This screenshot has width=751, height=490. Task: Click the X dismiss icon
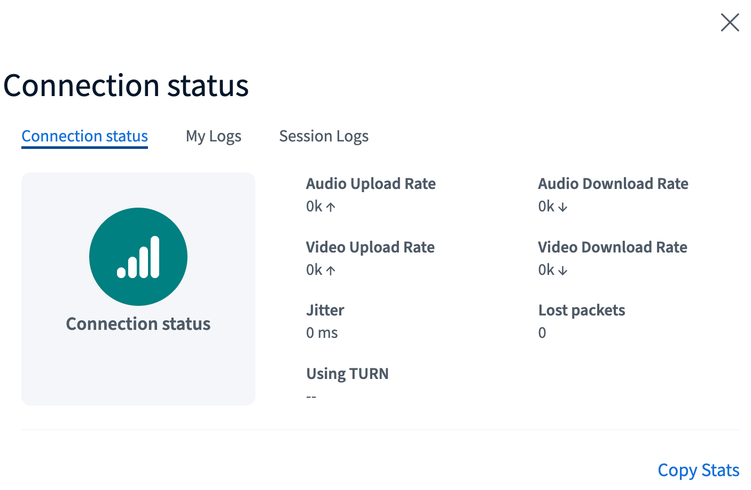730,23
